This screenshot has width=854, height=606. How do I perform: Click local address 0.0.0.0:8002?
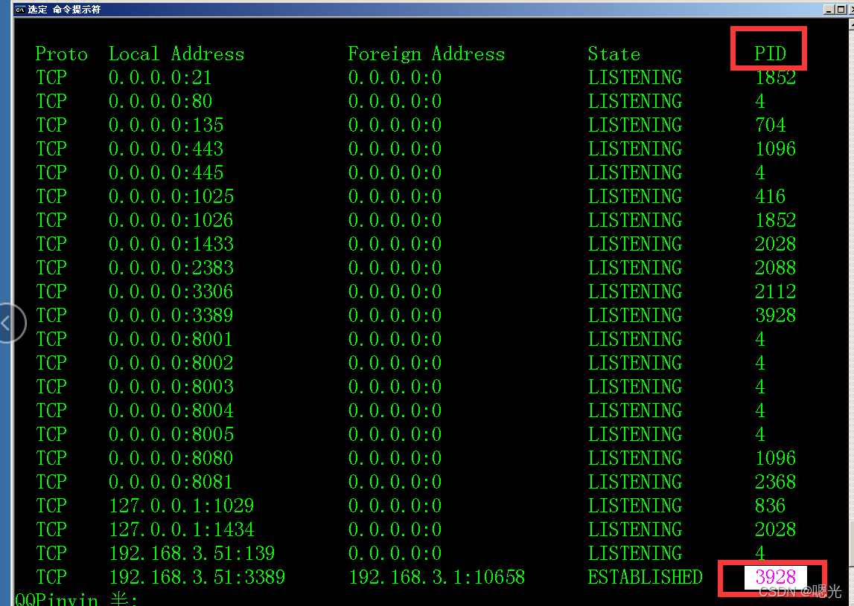pos(171,363)
